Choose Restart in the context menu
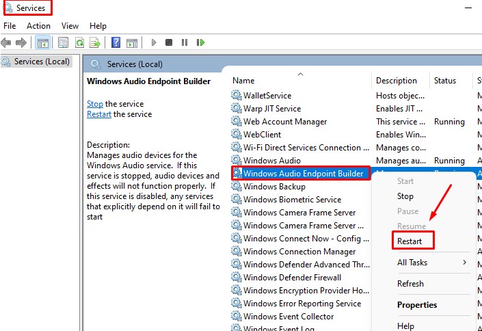The height and width of the screenshot is (331, 482). [410, 241]
